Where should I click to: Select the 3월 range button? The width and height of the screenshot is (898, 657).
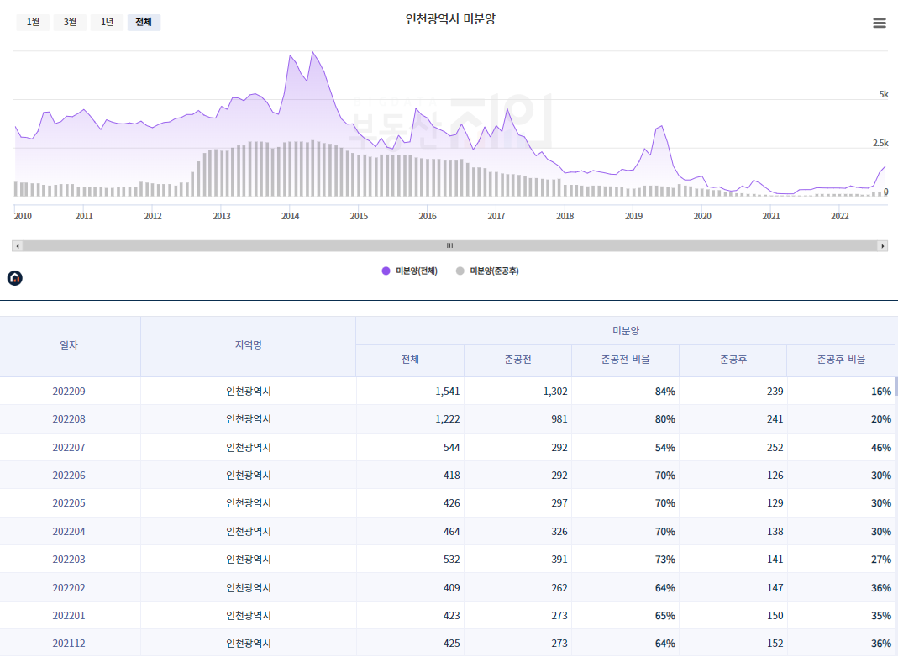pyautogui.click(x=70, y=23)
